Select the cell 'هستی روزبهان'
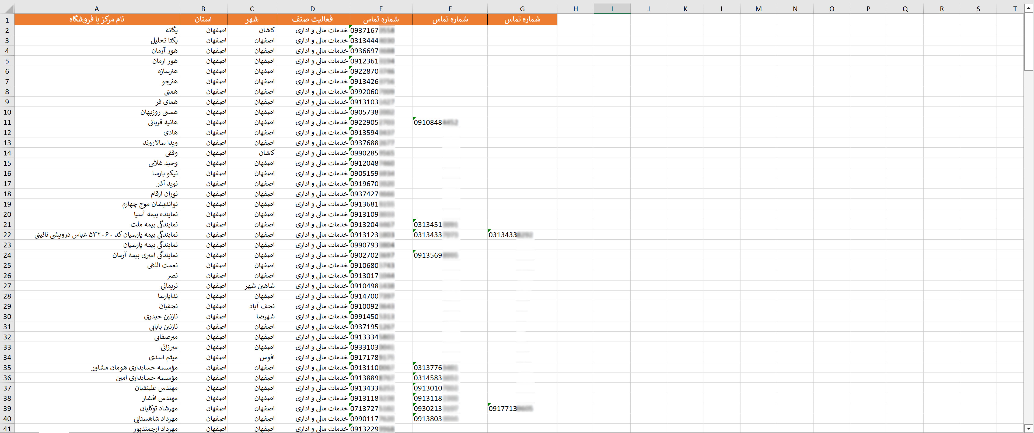Screen dimensions: 1034x433 96,112
